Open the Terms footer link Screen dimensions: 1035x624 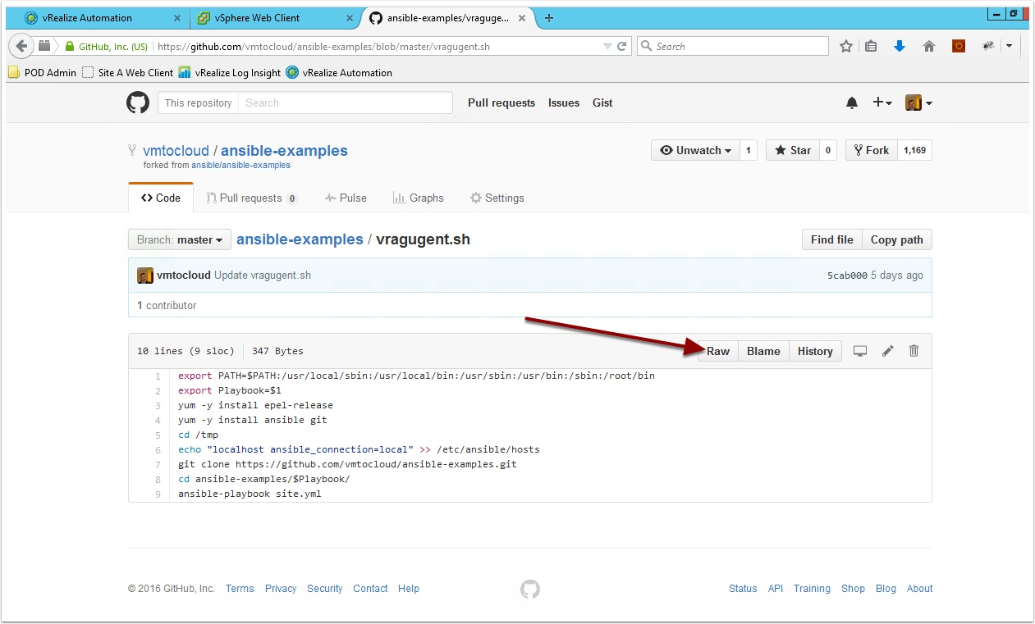(x=240, y=589)
